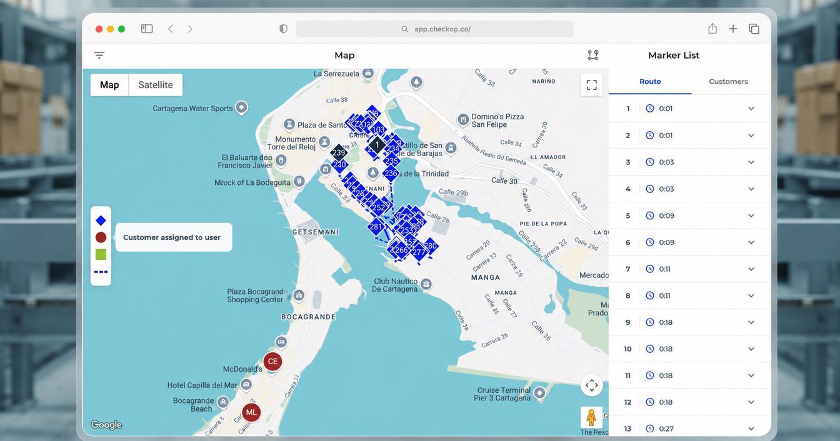Image resolution: width=840 pixels, height=441 pixels.
Task: Expand route stop 10
Action: tap(751, 349)
